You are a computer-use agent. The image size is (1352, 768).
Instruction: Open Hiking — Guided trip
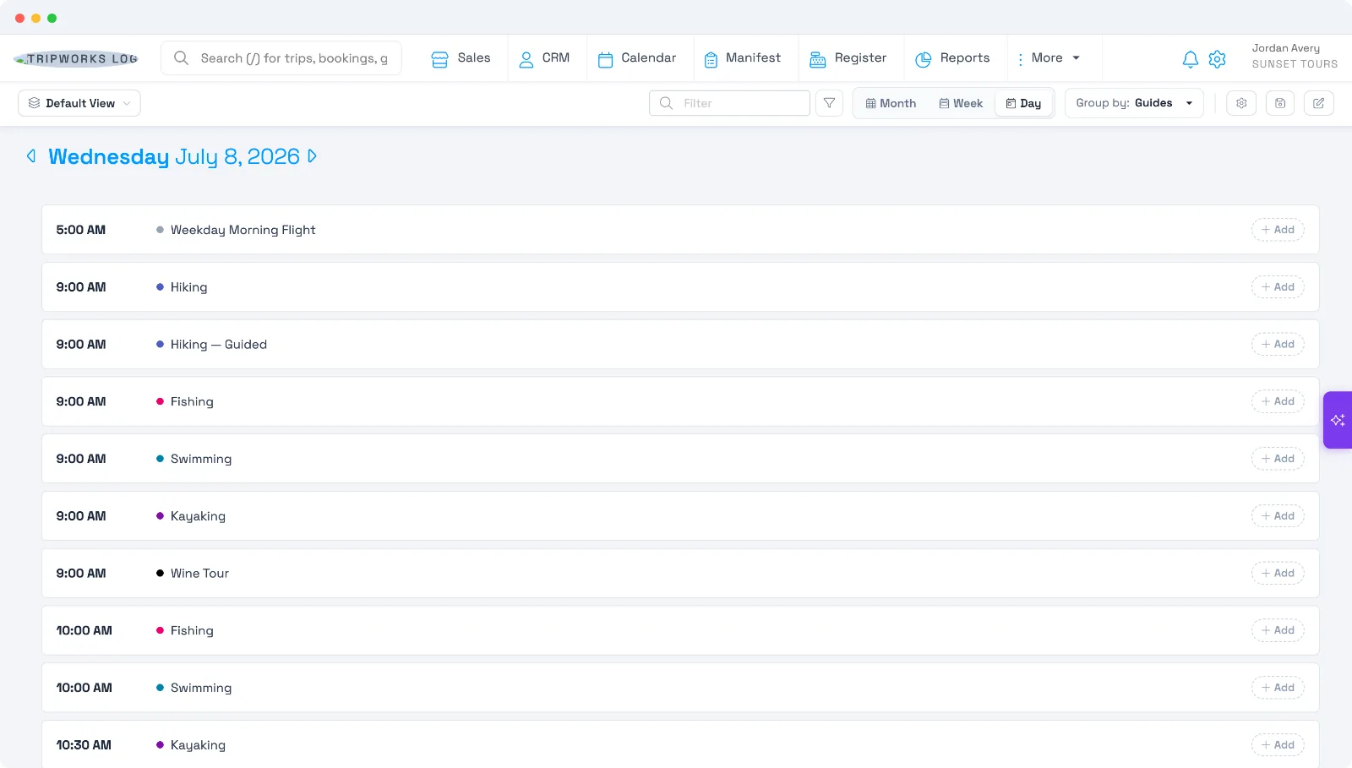tap(219, 344)
